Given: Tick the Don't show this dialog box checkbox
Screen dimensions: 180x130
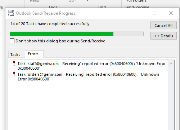Looking at the screenshot, I should tap(12, 41).
